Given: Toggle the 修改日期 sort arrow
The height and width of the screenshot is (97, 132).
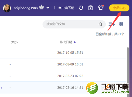Looking at the screenshot, I should coord(75,42).
